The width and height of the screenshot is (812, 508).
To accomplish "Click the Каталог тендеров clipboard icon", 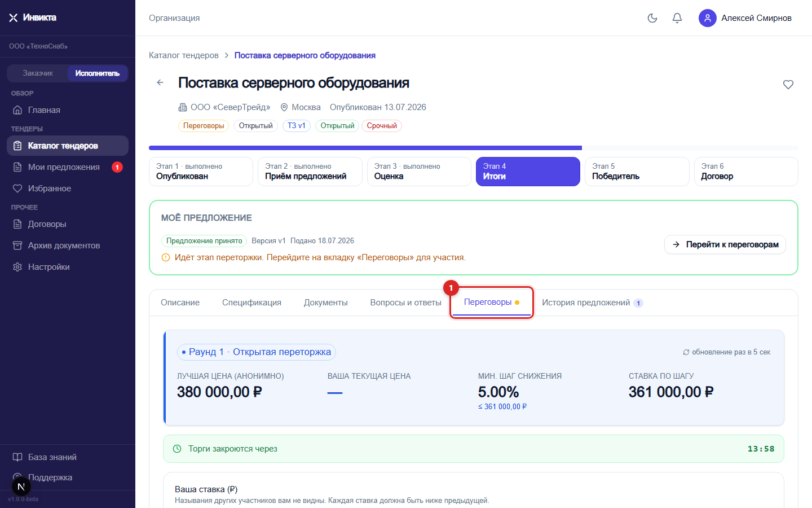I will coord(17,146).
